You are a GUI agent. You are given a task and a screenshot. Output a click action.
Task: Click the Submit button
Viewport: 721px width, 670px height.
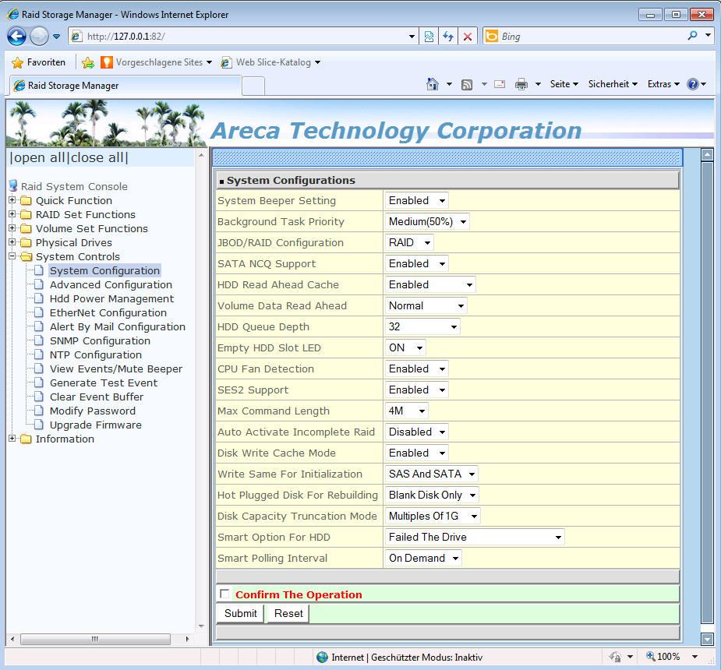point(240,613)
